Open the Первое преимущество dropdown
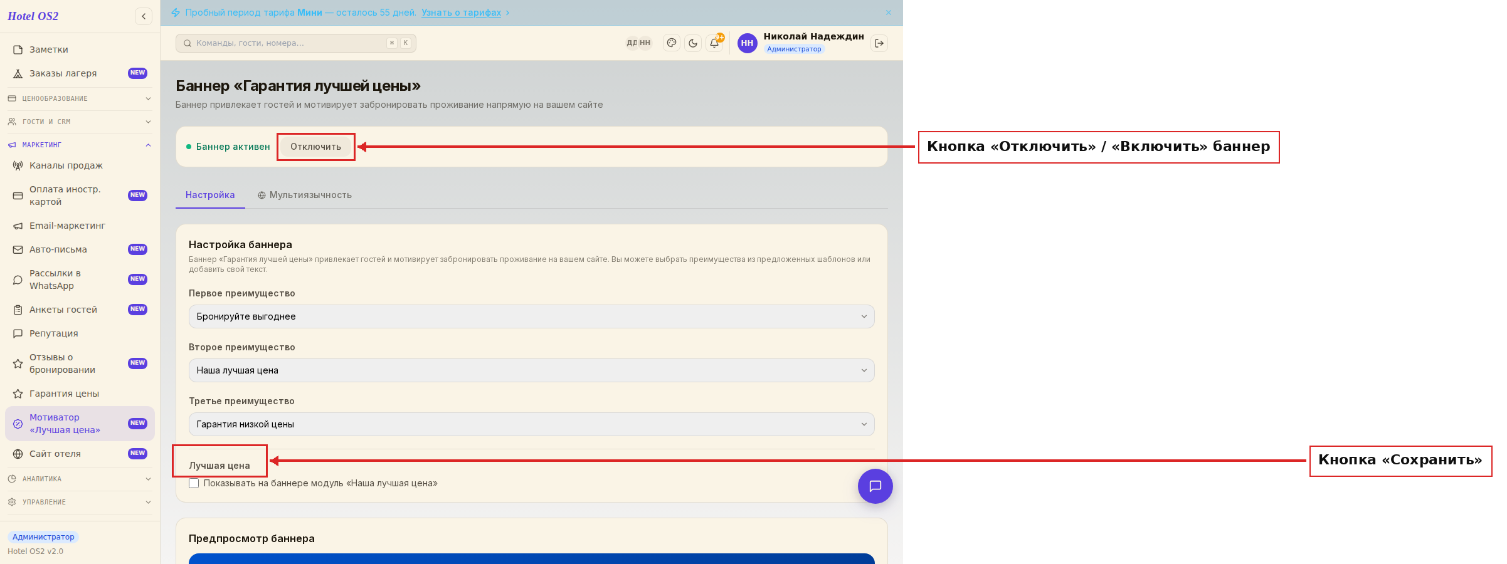The width and height of the screenshot is (1507, 564). [531, 316]
